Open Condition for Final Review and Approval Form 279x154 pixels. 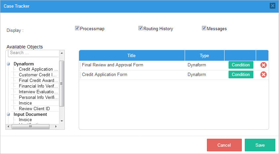point(241,65)
